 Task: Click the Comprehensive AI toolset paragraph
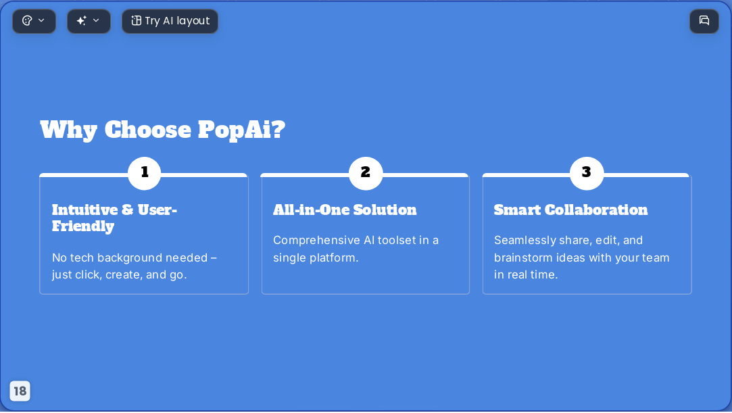pos(356,249)
